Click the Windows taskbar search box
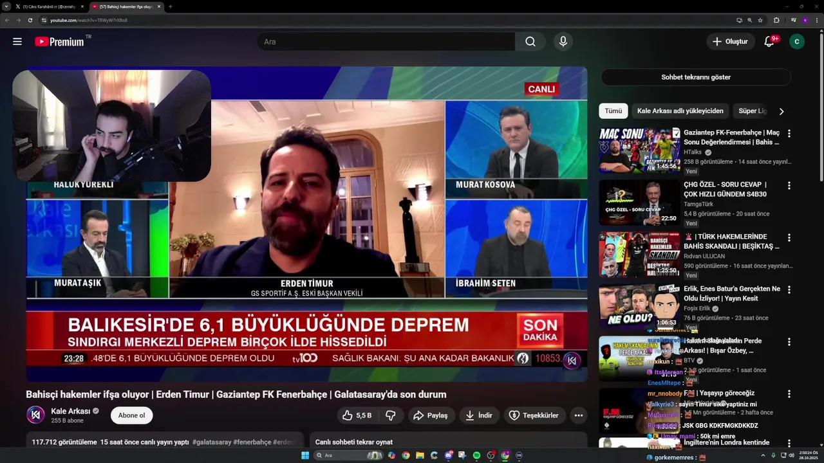Screen dimensions: 824x463 (x=348, y=455)
